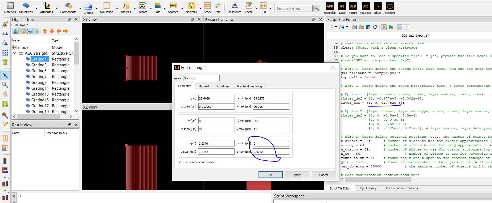
Task: Click the Apply button
Action: 297,175
